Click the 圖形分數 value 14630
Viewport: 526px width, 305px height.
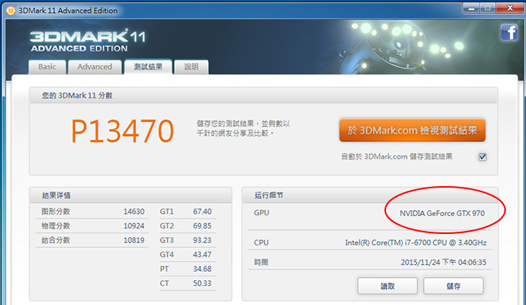134,212
